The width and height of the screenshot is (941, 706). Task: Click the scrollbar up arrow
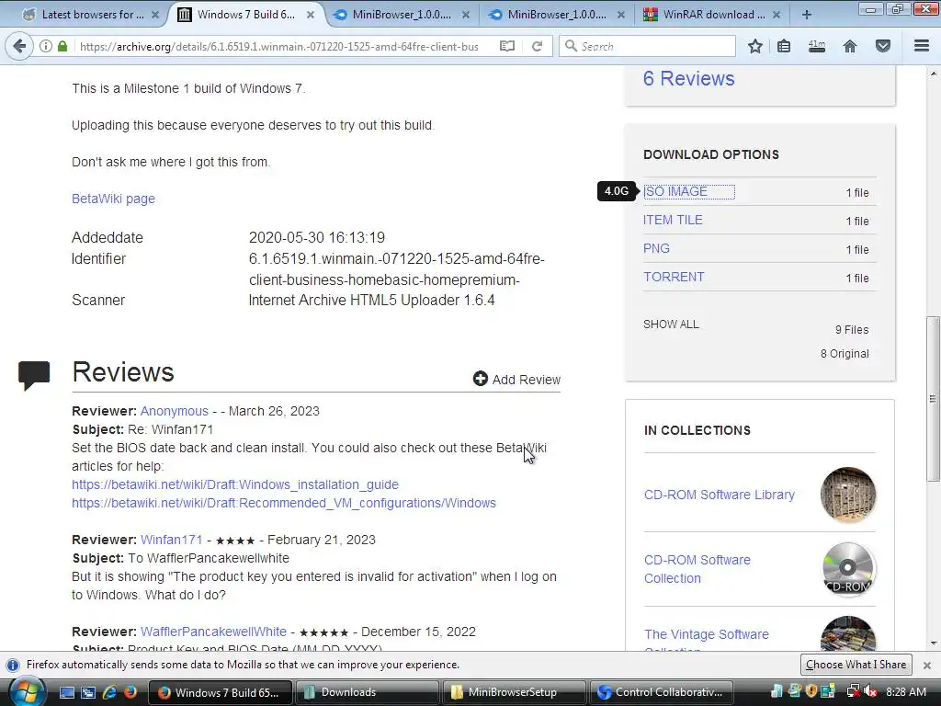[x=933, y=74]
